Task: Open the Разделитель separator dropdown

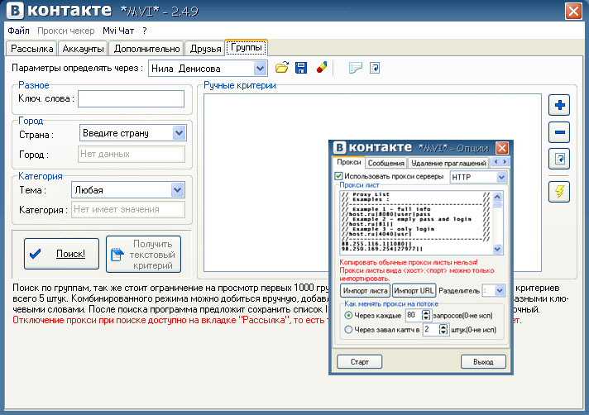Action: [x=499, y=290]
